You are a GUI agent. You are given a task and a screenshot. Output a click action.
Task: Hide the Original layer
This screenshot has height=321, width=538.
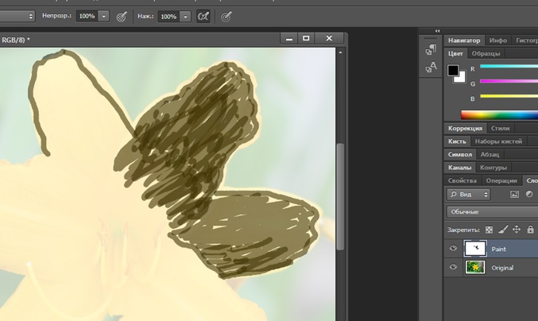click(x=453, y=268)
